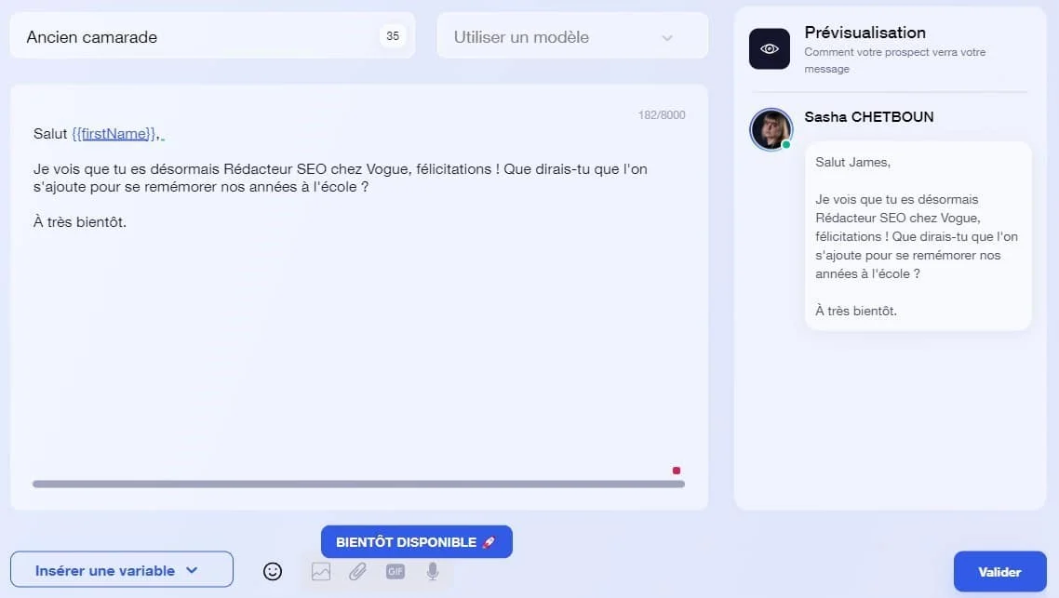Click the 'Comment votre prospect verra votre message' subtitle
The image size is (1059, 598).
(894, 60)
